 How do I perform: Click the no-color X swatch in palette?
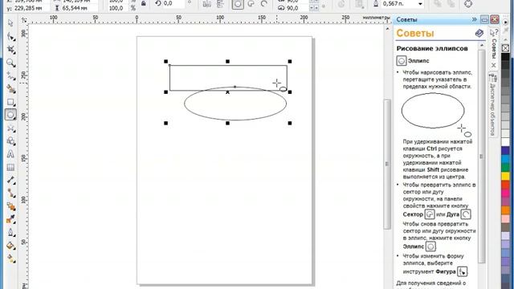tap(505, 48)
